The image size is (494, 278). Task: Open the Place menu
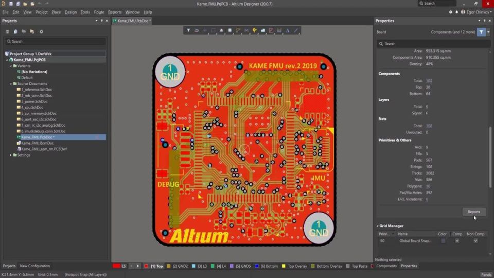click(56, 12)
